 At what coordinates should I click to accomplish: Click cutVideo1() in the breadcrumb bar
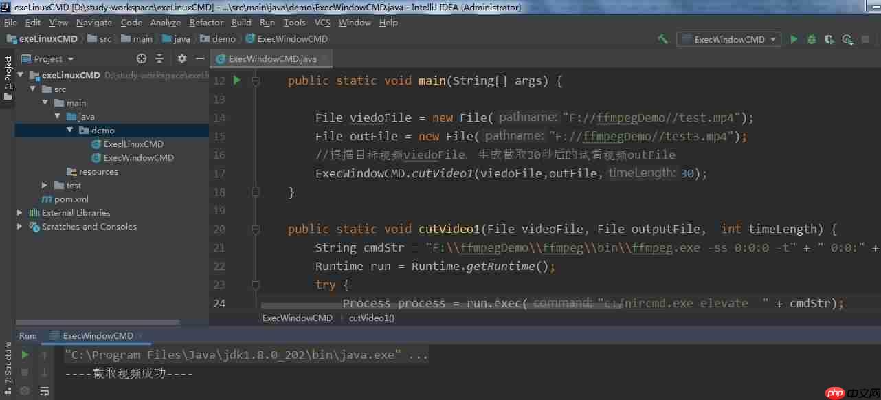[x=370, y=318]
